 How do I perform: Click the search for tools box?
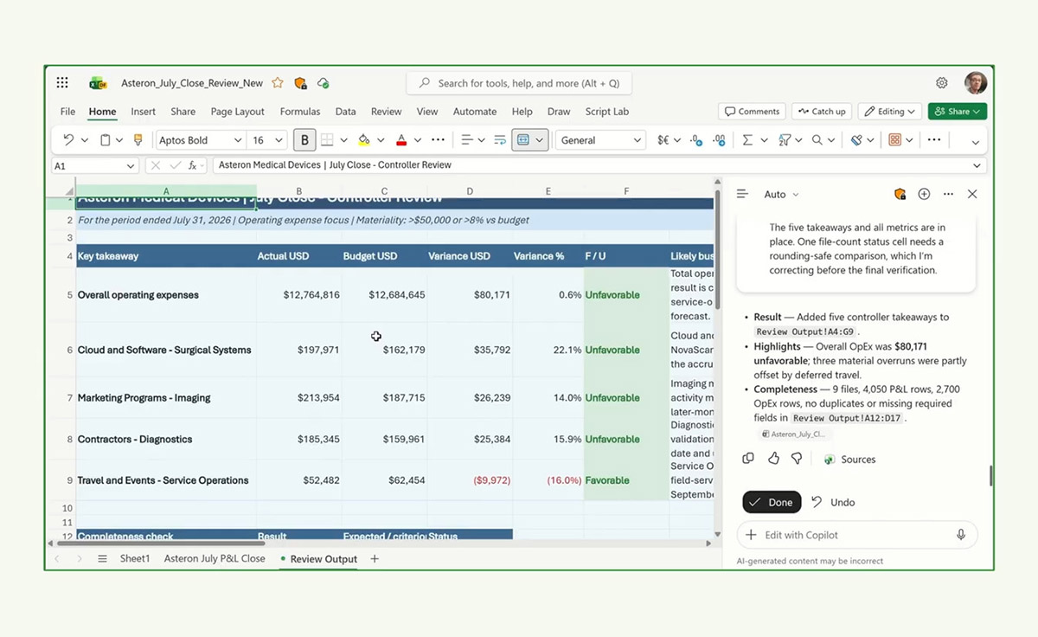519,83
